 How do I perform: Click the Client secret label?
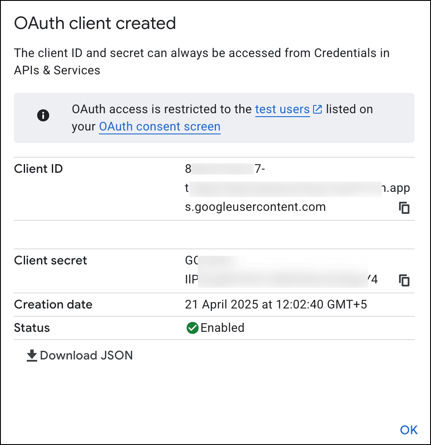51,261
